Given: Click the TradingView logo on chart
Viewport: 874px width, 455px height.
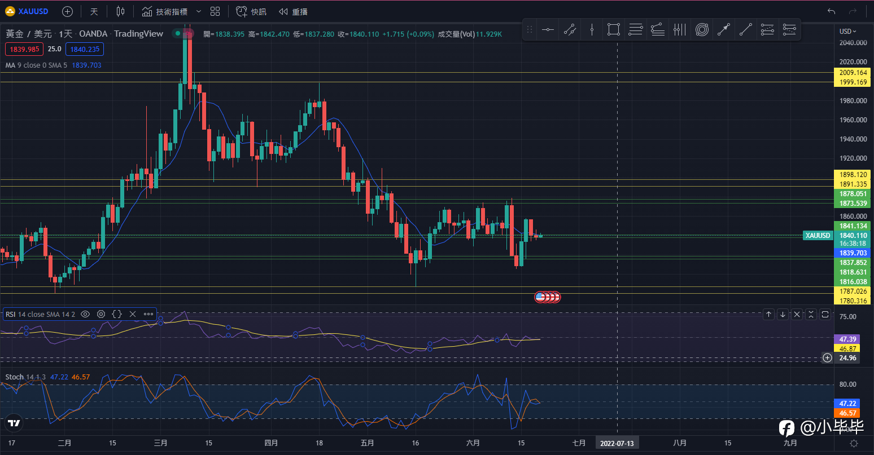Looking at the screenshot, I should (14, 423).
